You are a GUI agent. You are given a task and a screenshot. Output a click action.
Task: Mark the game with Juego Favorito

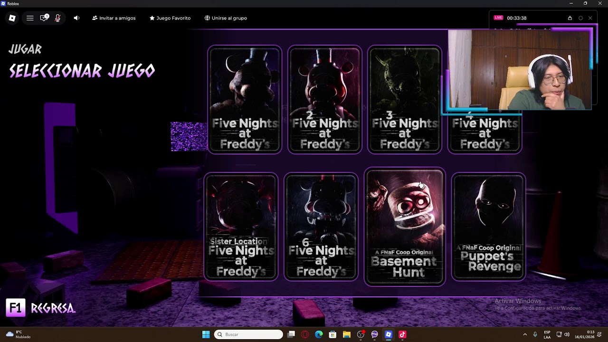click(x=170, y=18)
